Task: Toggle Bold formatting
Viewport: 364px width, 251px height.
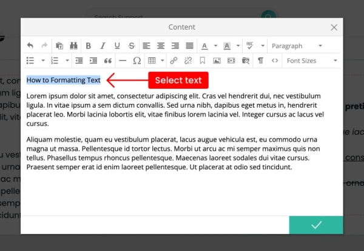Action: coord(88,46)
